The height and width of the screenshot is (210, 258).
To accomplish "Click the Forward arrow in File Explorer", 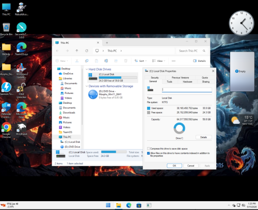I will point(67,51).
